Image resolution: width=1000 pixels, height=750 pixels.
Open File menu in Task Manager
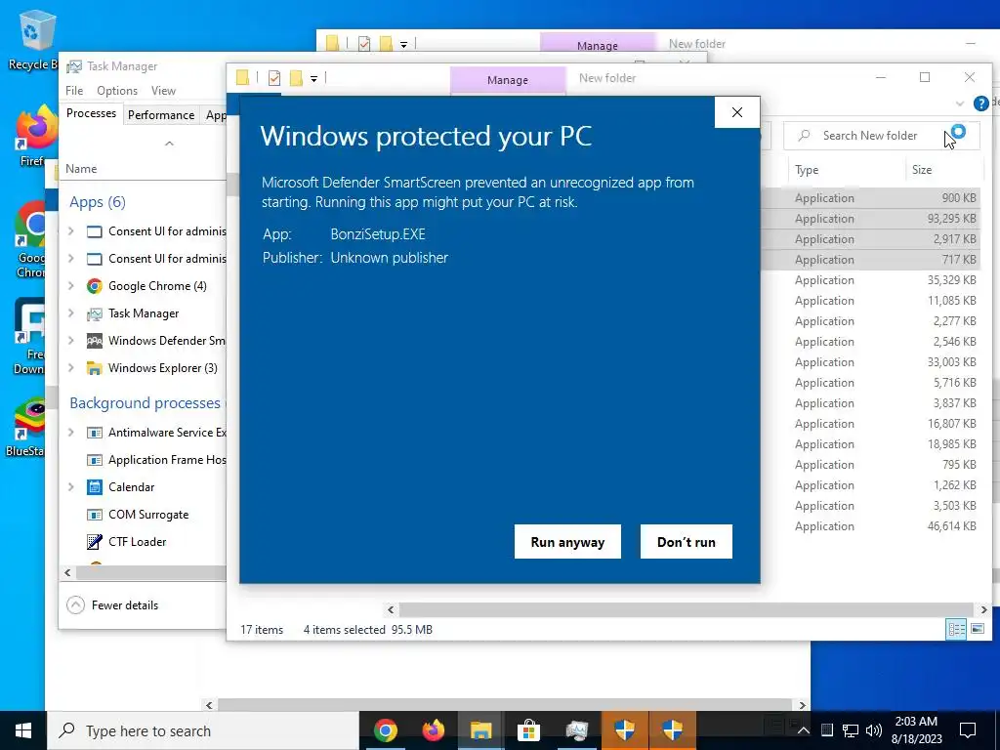(74, 91)
